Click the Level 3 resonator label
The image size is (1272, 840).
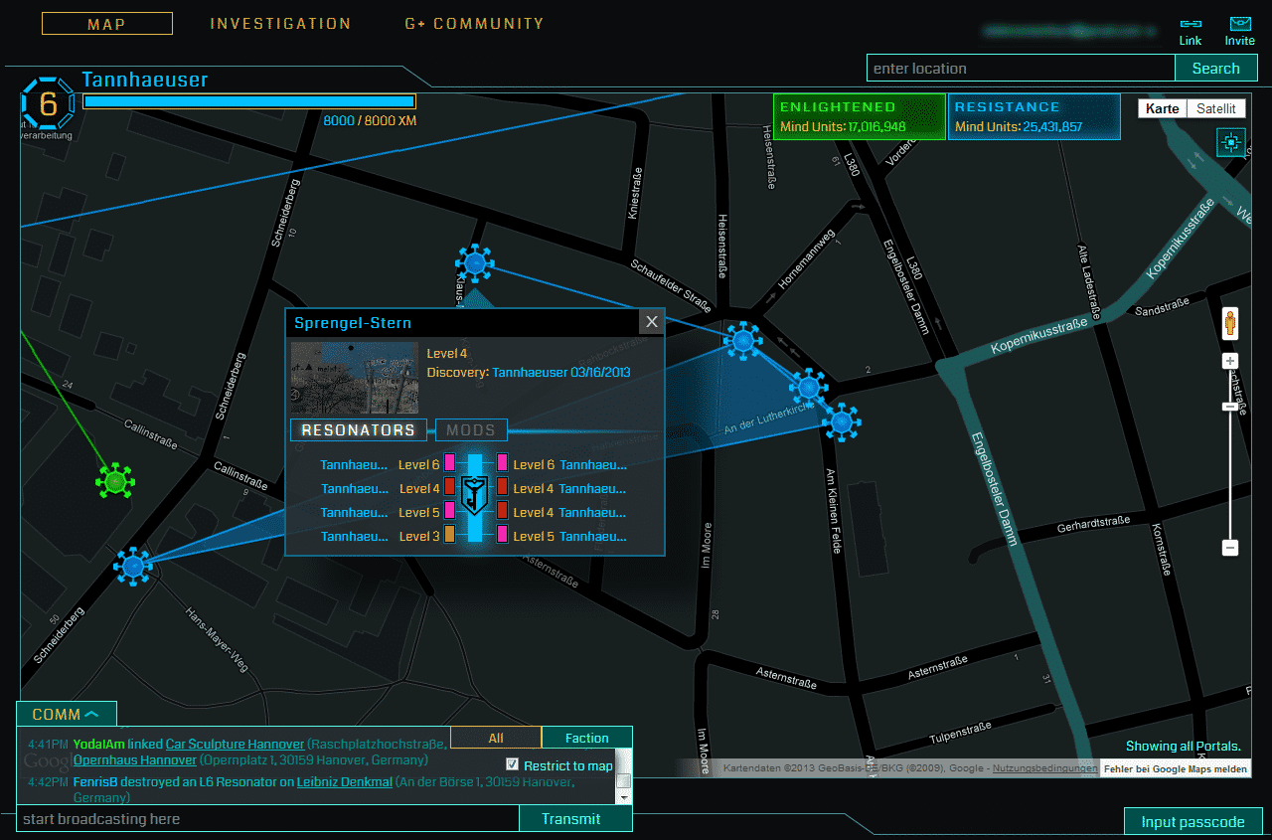[x=419, y=536]
